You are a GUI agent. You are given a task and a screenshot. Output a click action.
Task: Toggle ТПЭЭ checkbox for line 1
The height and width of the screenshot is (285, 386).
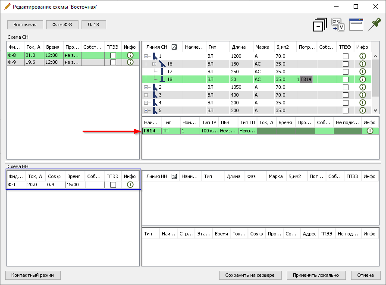click(x=345, y=56)
